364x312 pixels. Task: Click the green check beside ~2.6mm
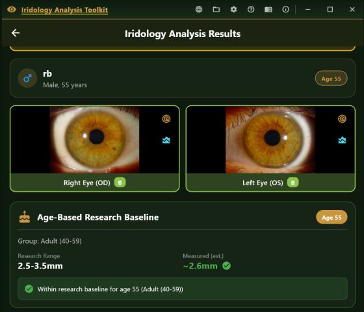pos(226,266)
